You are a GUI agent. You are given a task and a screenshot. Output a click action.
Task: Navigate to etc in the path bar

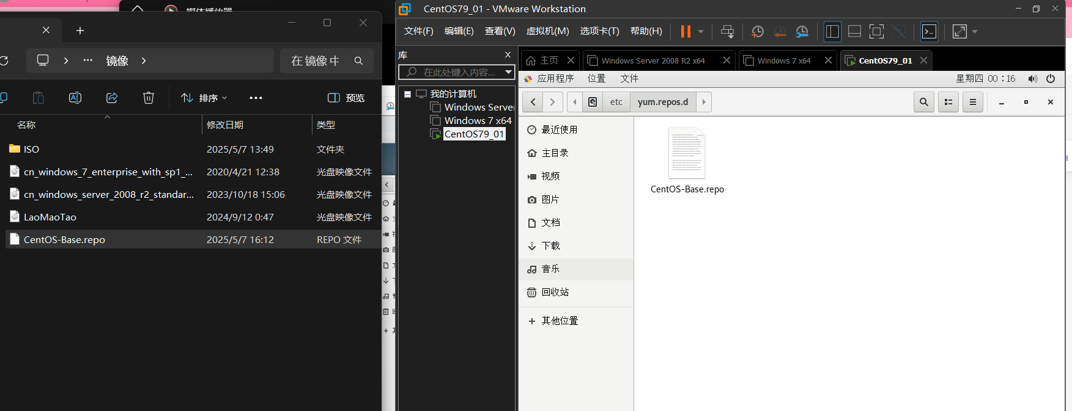[616, 102]
